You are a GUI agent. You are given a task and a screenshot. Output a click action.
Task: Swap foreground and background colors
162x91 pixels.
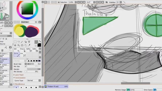coord(40,41)
